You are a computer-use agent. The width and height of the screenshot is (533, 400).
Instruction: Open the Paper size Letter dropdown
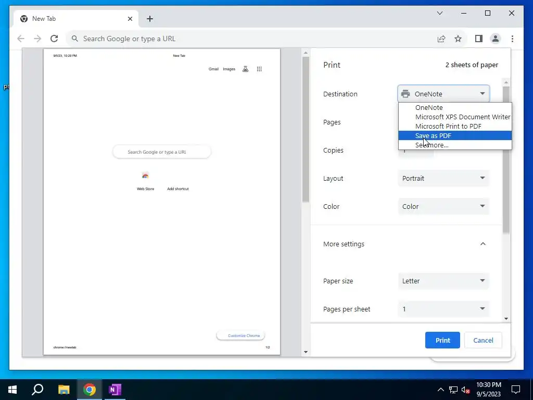tap(443, 281)
